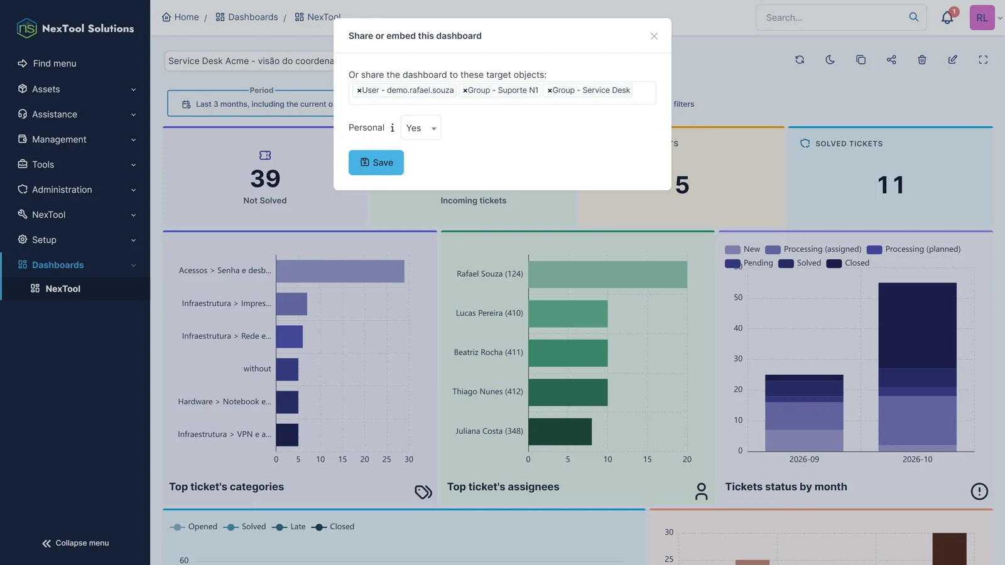Image resolution: width=1005 pixels, height=565 pixels.
Task: Click the notifications bell icon
Action: (947, 18)
